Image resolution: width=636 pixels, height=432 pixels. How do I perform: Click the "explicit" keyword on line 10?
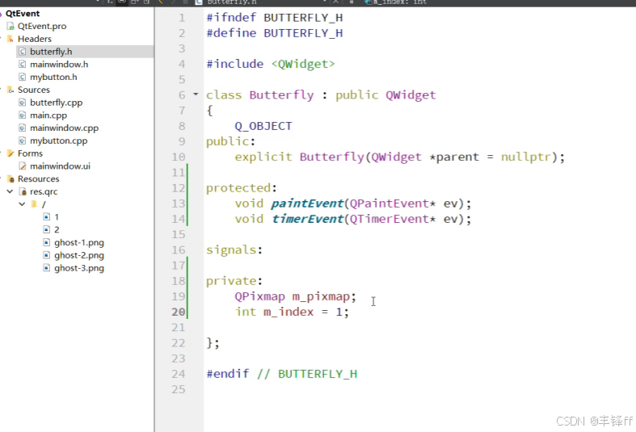pyautogui.click(x=263, y=157)
